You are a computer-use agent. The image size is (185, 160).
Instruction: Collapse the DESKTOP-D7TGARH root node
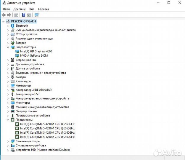tap(4, 22)
